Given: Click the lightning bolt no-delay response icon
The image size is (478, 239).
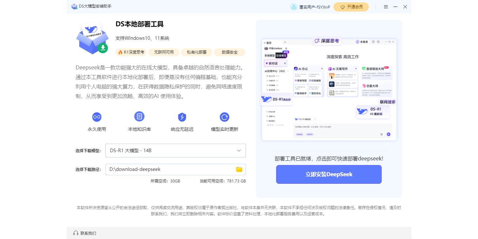Looking at the screenshot, I should point(182,117).
